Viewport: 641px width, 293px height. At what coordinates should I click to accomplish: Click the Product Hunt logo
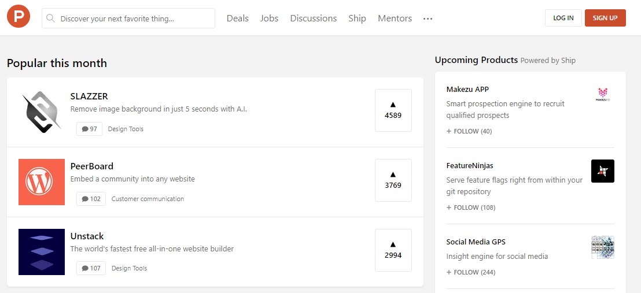19,18
